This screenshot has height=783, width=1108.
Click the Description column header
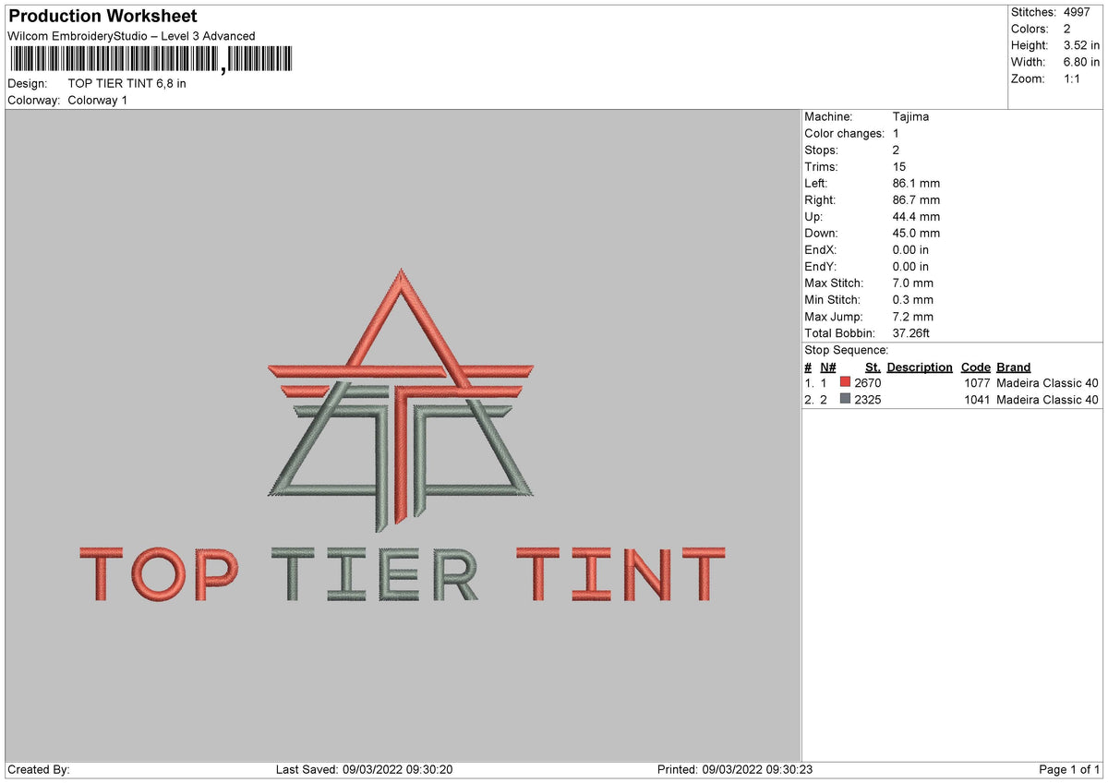click(920, 367)
